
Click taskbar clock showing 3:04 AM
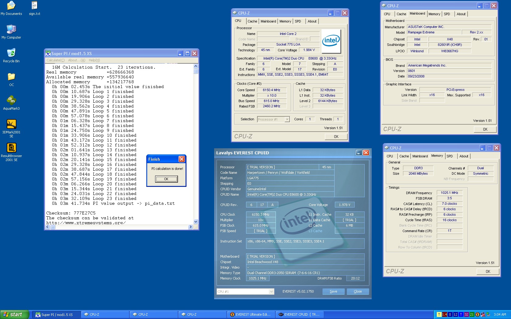pos(500,314)
